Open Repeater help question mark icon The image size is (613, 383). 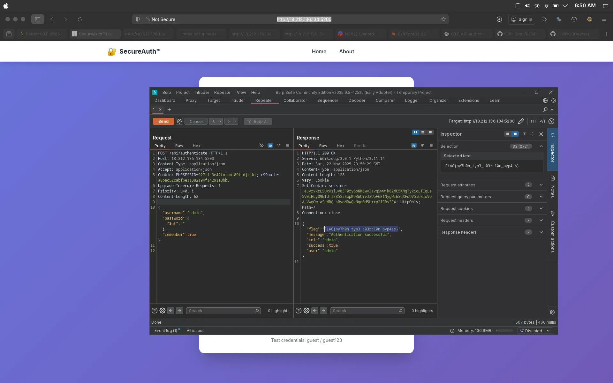(x=551, y=121)
